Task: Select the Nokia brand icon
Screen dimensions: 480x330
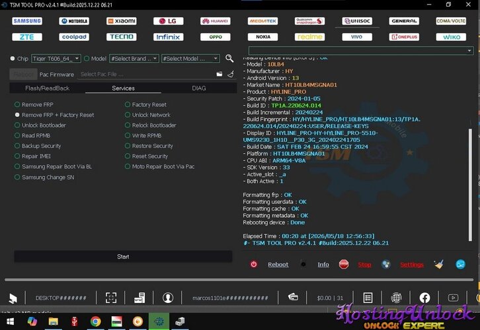Action: pyautogui.click(x=262, y=37)
